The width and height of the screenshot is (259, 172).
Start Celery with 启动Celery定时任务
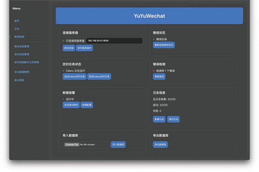[x=75, y=77]
